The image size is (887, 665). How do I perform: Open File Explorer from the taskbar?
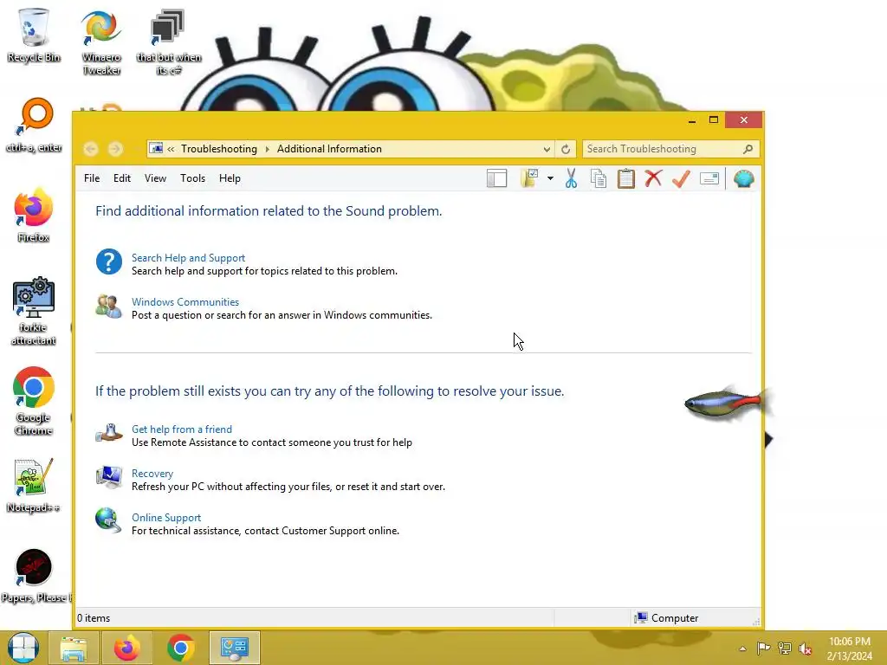click(x=74, y=648)
